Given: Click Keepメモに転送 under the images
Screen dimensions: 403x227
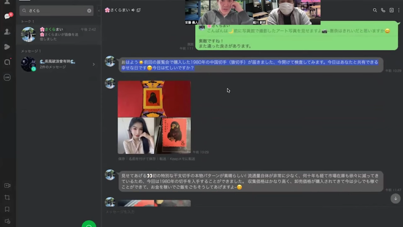Looking at the screenshot, I should pos(183,159).
